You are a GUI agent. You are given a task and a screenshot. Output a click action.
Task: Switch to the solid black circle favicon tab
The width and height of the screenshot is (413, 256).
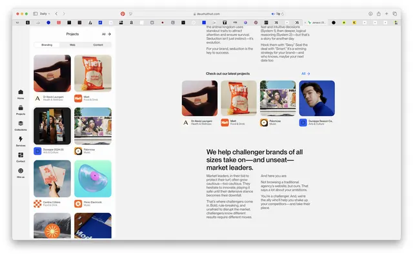tap(334, 23)
